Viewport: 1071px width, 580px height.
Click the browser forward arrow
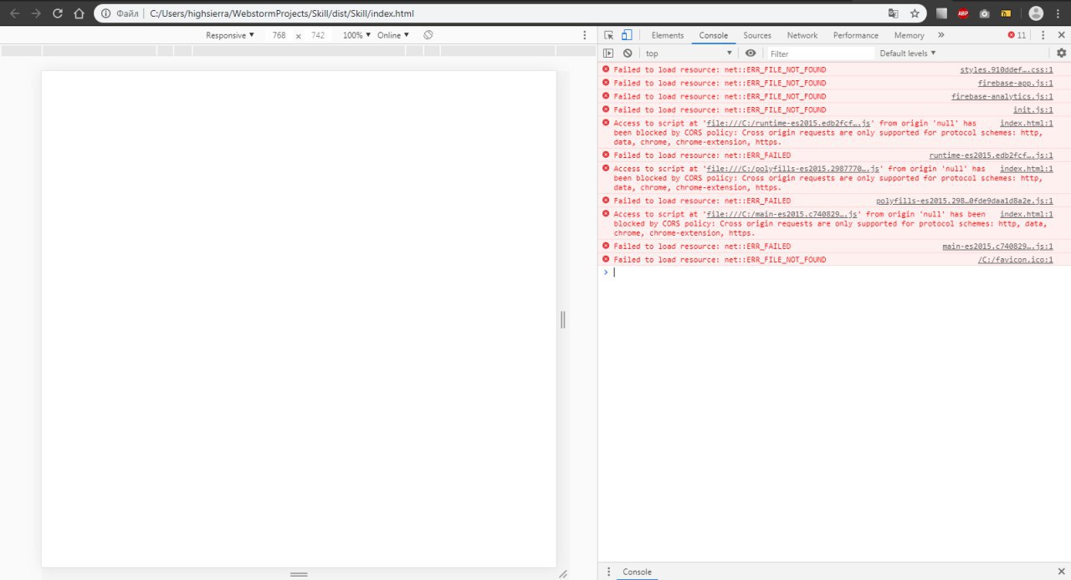click(x=36, y=13)
